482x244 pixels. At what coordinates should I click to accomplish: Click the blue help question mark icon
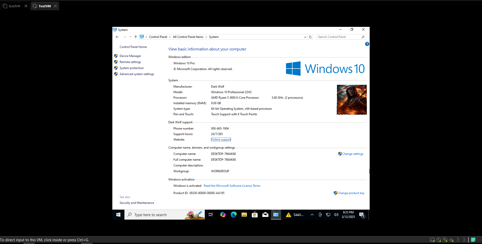click(x=367, y=44)
